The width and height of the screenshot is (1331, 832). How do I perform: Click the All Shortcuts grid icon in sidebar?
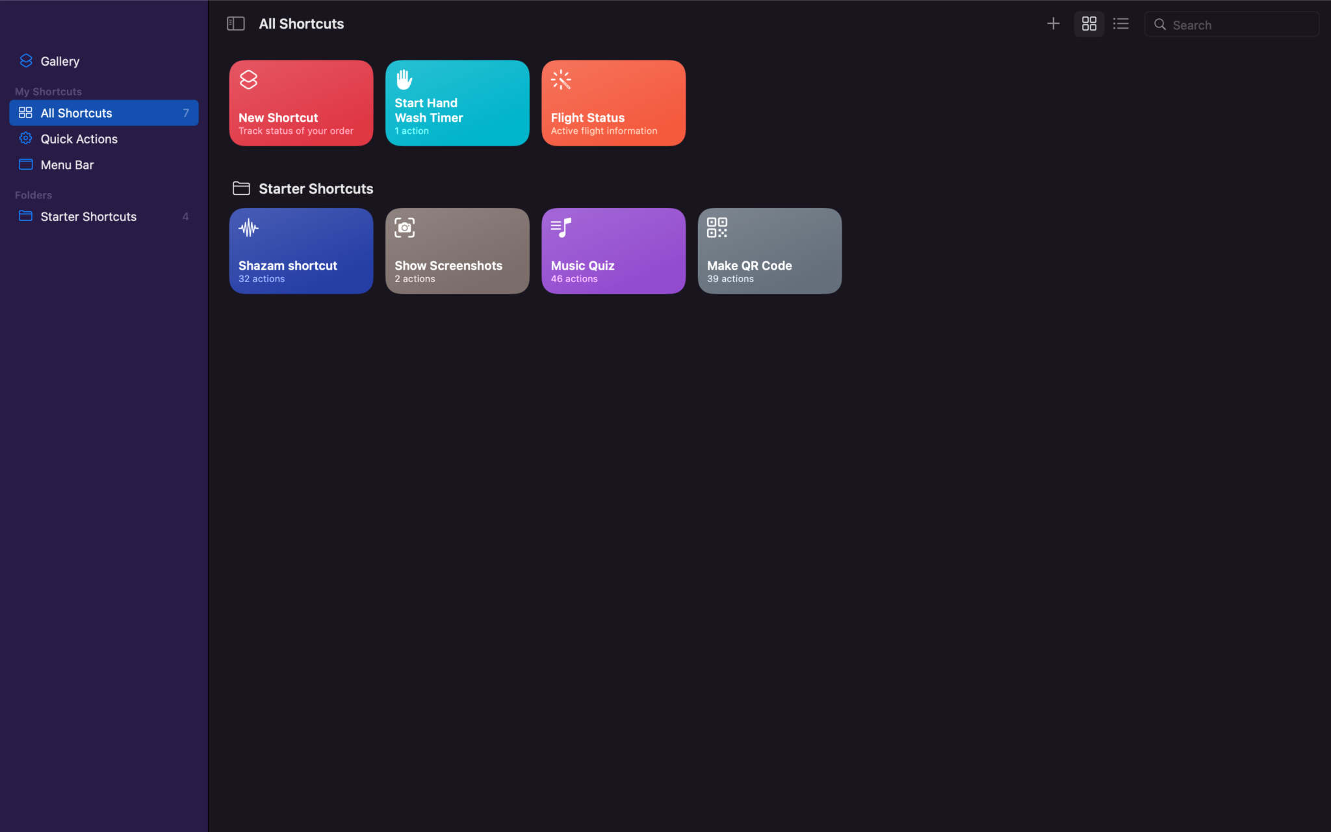(25, 112)
